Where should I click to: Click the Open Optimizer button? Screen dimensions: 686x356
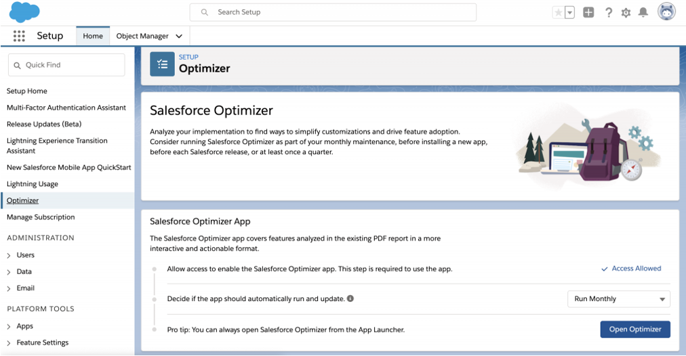point(634,330)
